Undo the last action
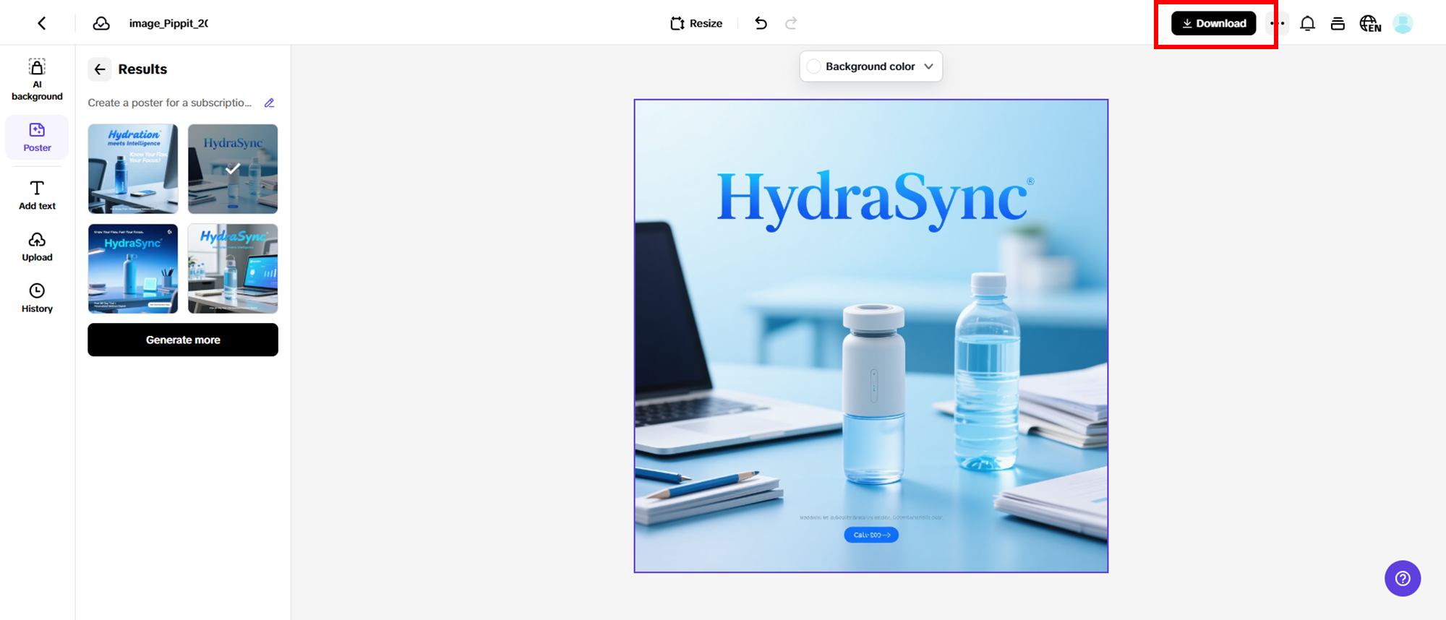Image resolution: width=1446 pixels, height=620 pixels. 761,23
